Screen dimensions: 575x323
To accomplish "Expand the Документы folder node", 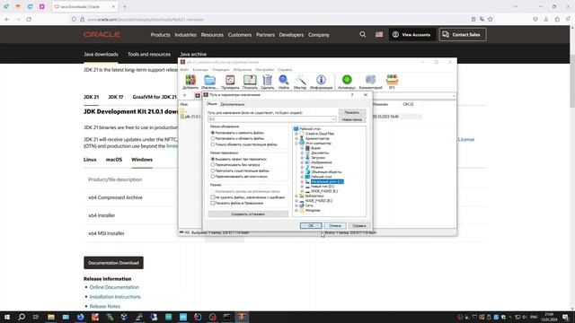I will 302,153.
